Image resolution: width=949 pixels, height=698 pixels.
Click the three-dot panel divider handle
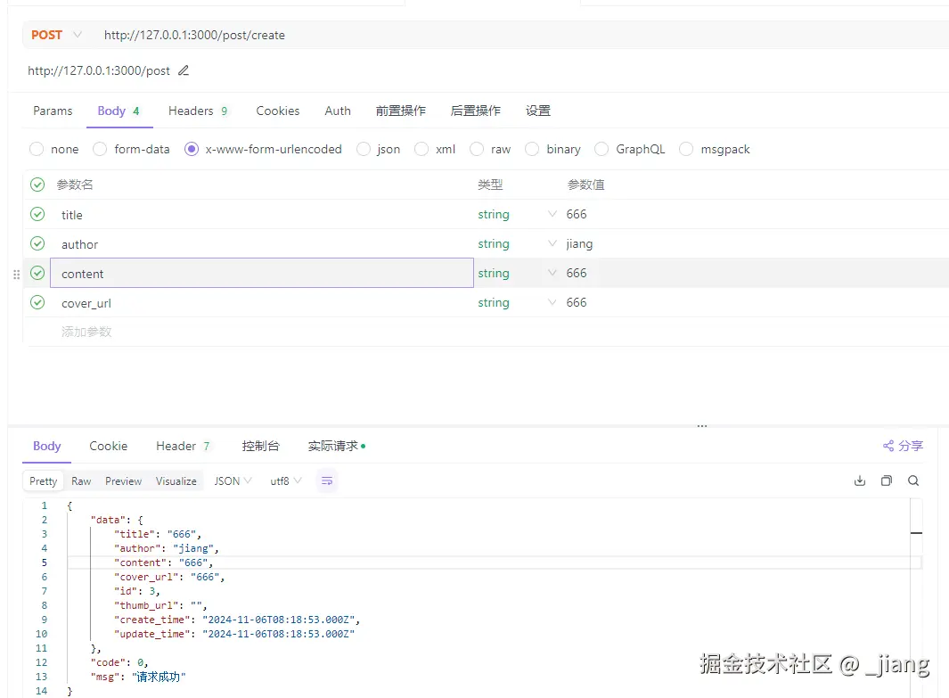pos(702,426)
